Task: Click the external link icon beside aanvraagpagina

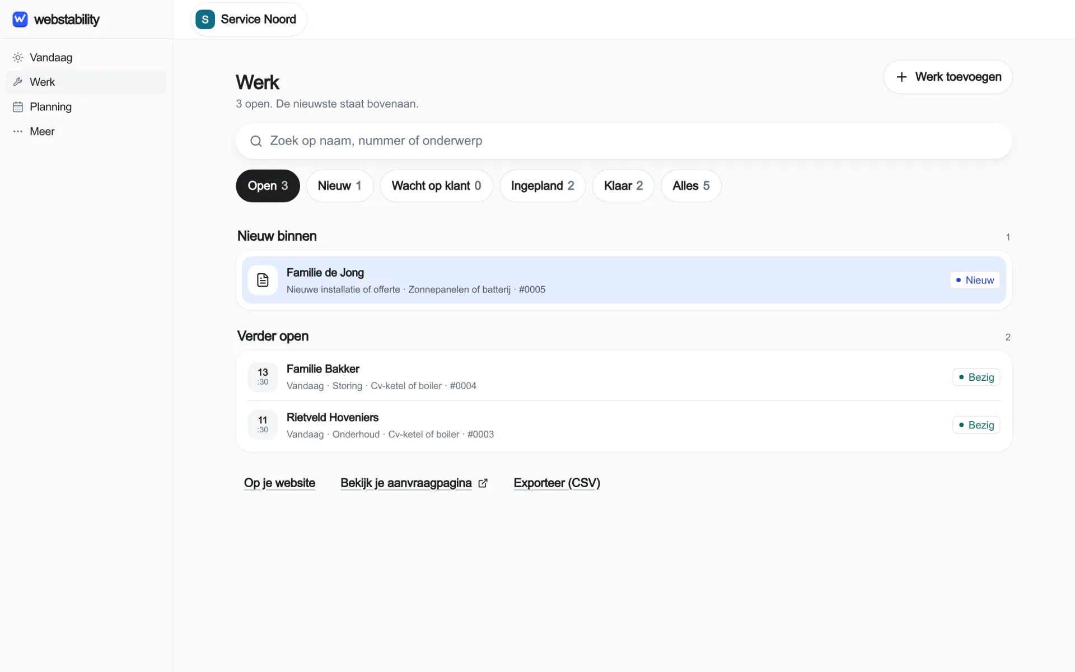Action: click(483, 483)
